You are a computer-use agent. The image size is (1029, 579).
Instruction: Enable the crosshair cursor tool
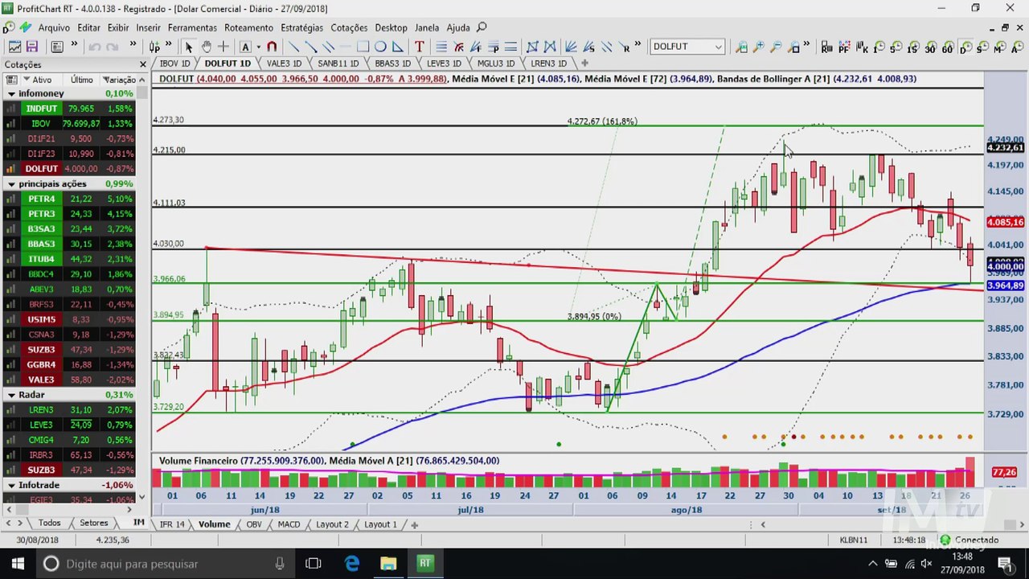[x=223, y=47]
